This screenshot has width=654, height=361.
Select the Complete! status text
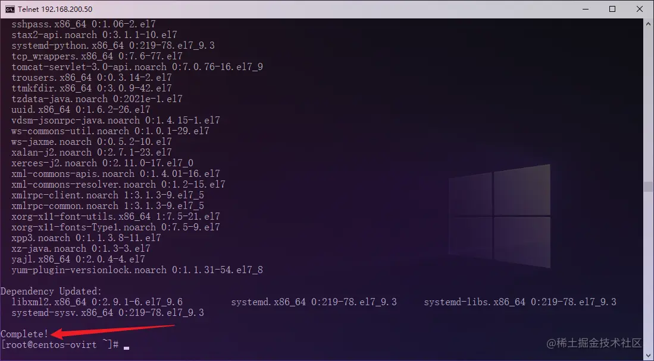click(x=25, y=334)
